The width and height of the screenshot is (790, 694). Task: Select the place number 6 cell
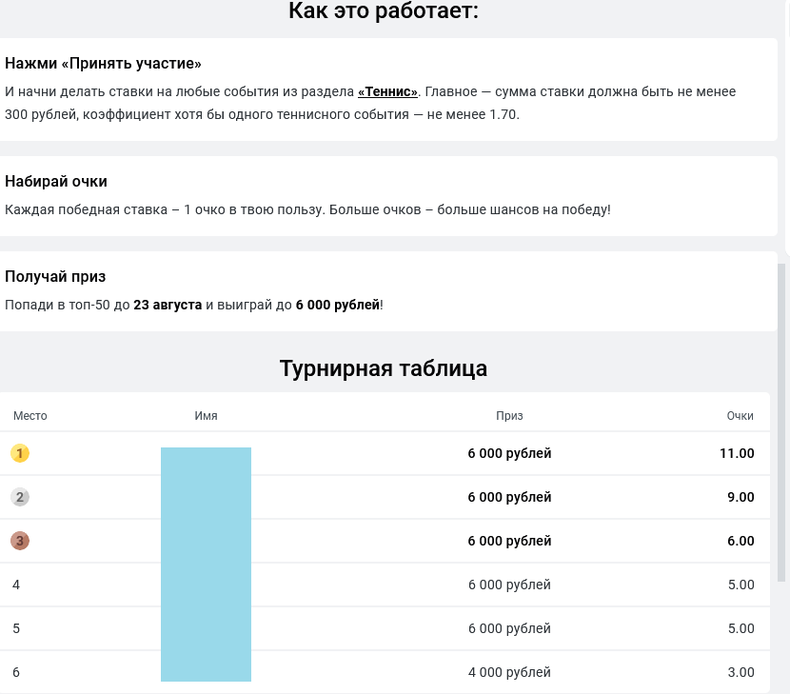coord(16,672)
